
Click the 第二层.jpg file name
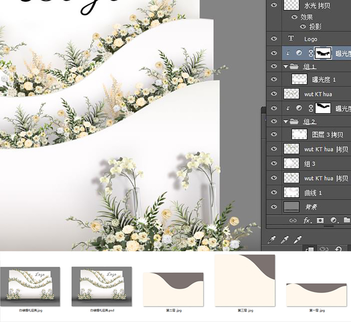[x=174, y=311]
